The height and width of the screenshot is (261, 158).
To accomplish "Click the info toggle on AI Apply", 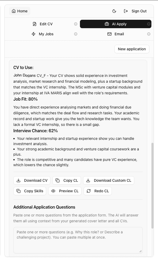I will [x=148, y=24].
